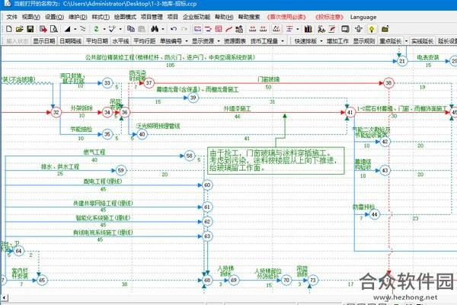Click the airplane-shaped toolbar icon
457x305 pixels.
pos(359,29)
